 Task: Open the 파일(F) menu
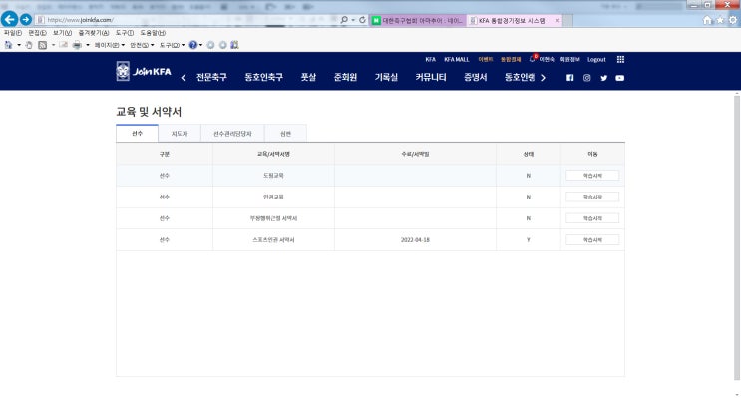click(x=13, y=33)
